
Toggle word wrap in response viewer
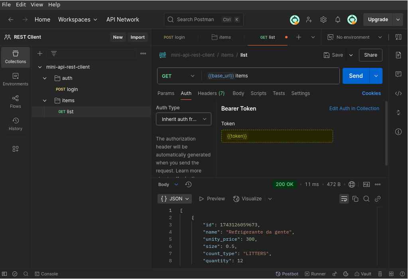pos(344,199)
